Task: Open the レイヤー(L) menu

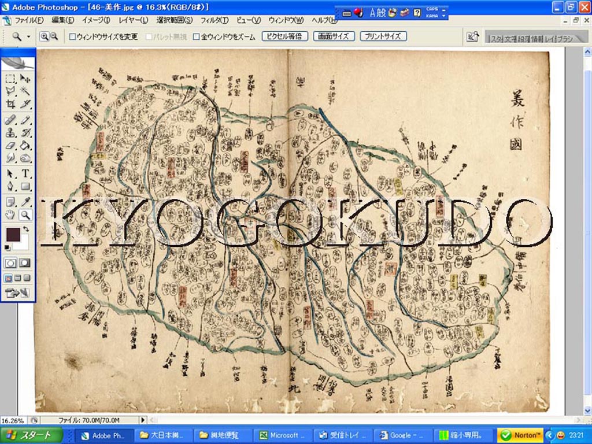Action: [x=133, y=20]
